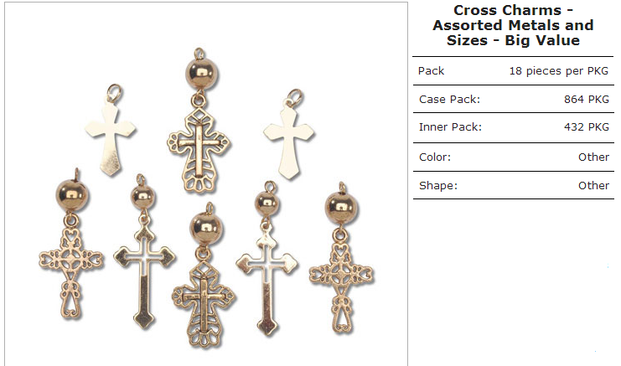Screen dimensions: 621x366
Task: Click the Shape value Other
Action: tap(593, 186)
